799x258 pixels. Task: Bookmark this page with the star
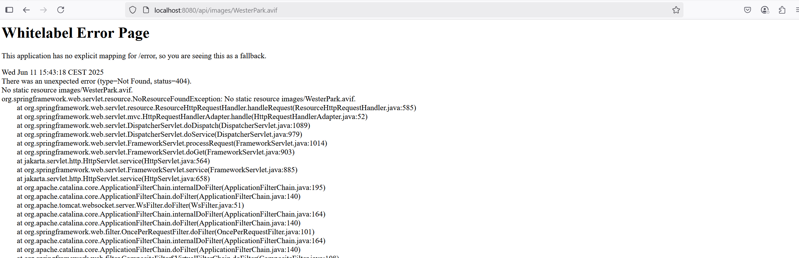[676, 10]
